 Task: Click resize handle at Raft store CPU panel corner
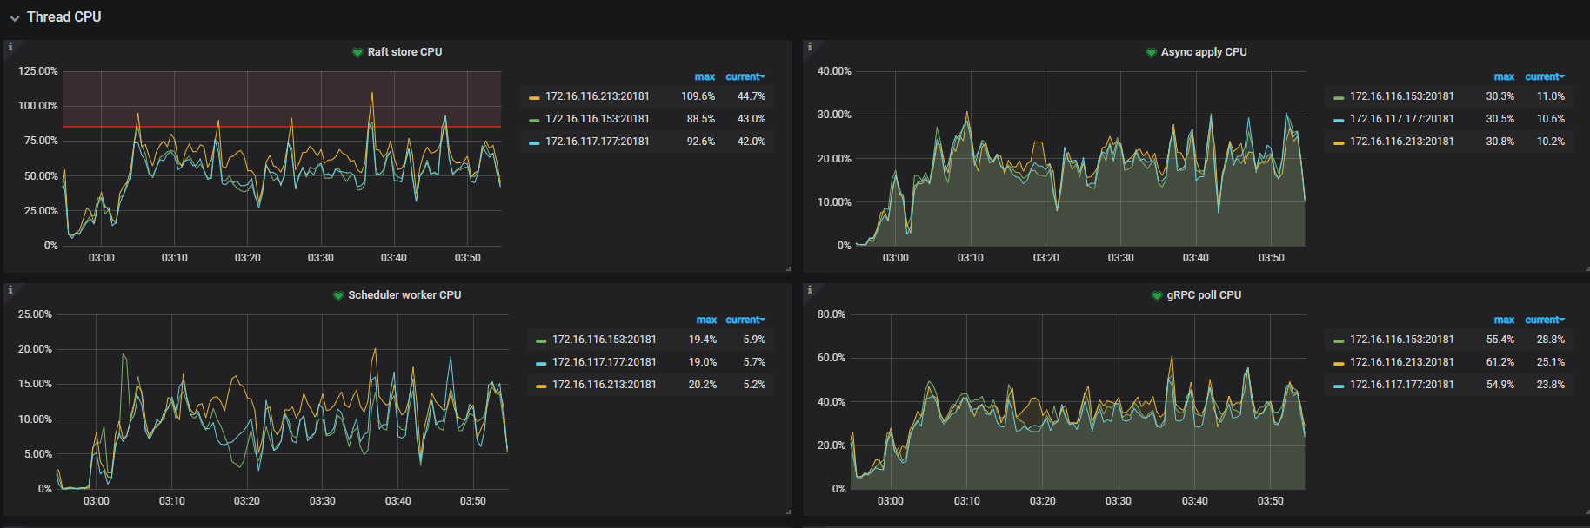coord(788,269)
